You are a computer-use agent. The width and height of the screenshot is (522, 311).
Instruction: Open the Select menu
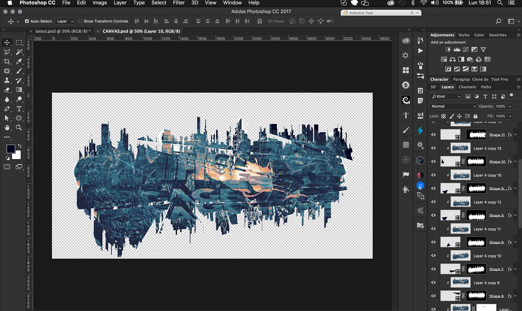[159, 3]
